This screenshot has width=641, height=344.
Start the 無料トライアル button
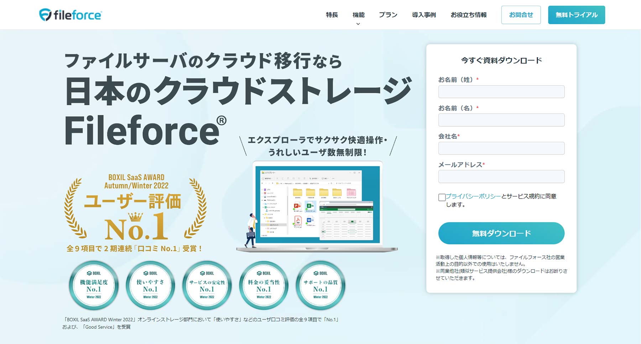point(577,15)
